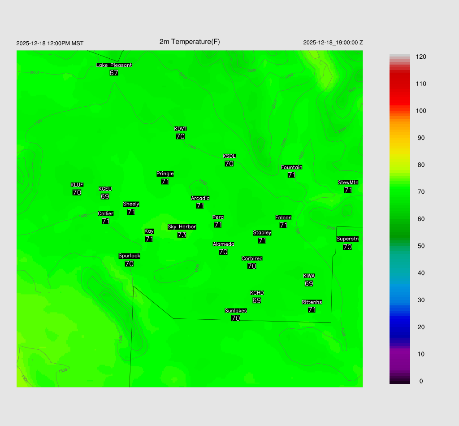The image size is (459, 426).
Task: Click the 73 reading under Sky Harbor
Action: click(182, 235)
